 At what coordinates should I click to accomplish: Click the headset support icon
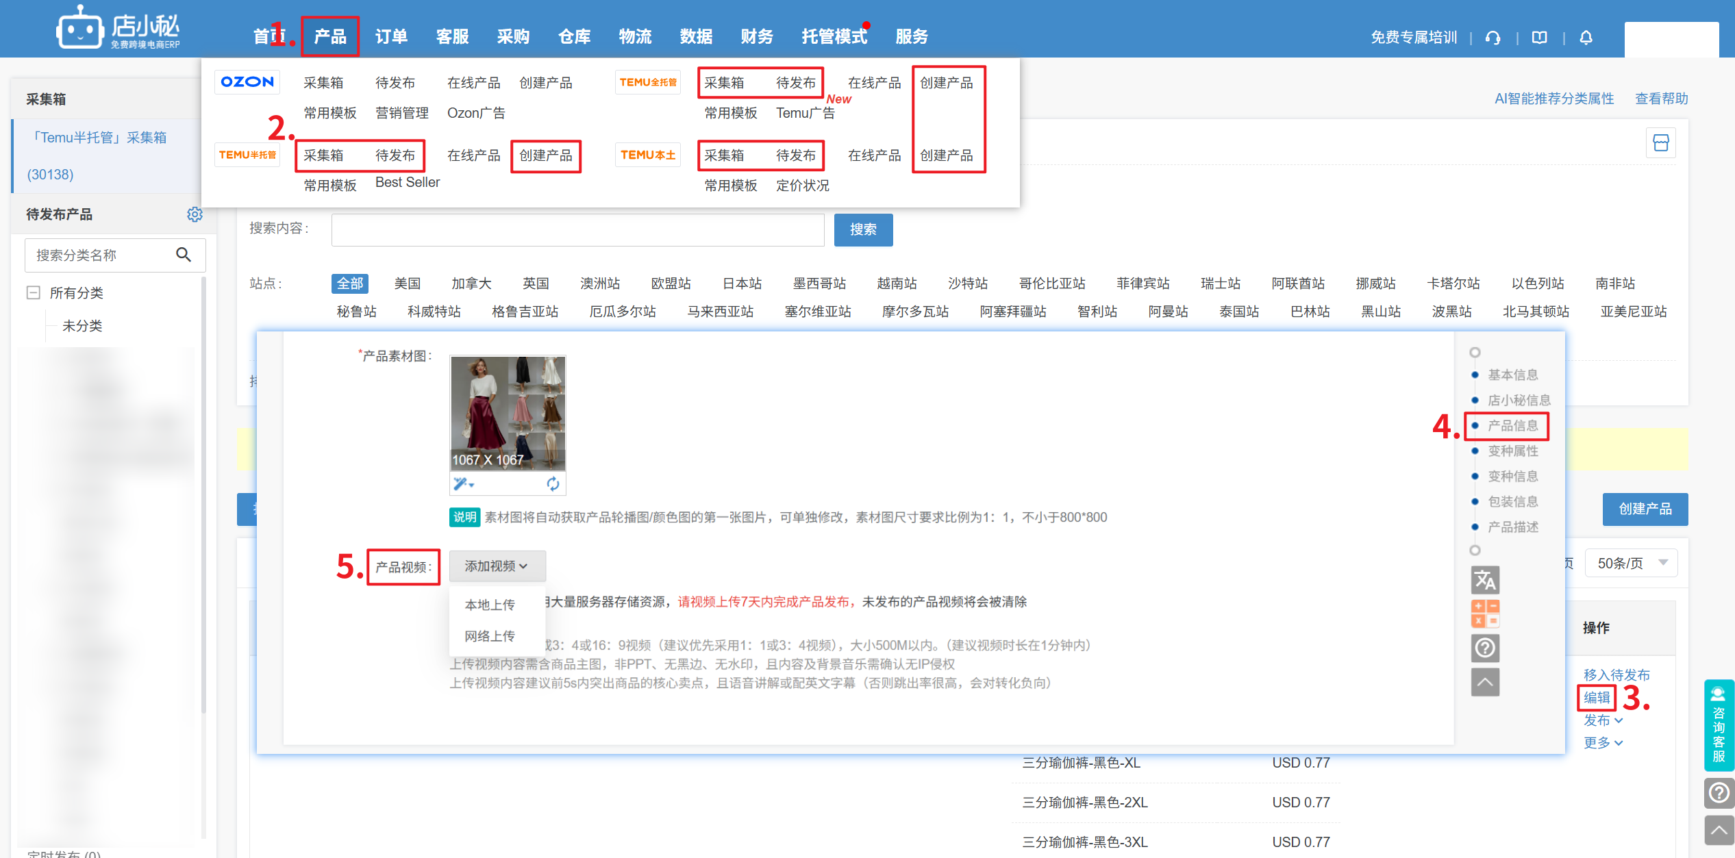point(1493,38)
